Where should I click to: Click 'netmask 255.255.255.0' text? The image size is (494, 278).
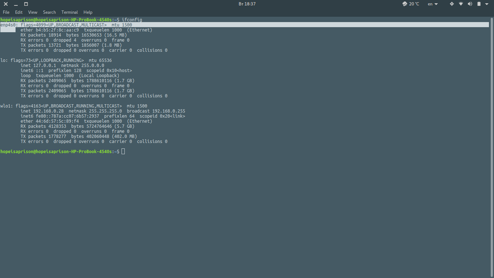(95, 111)
